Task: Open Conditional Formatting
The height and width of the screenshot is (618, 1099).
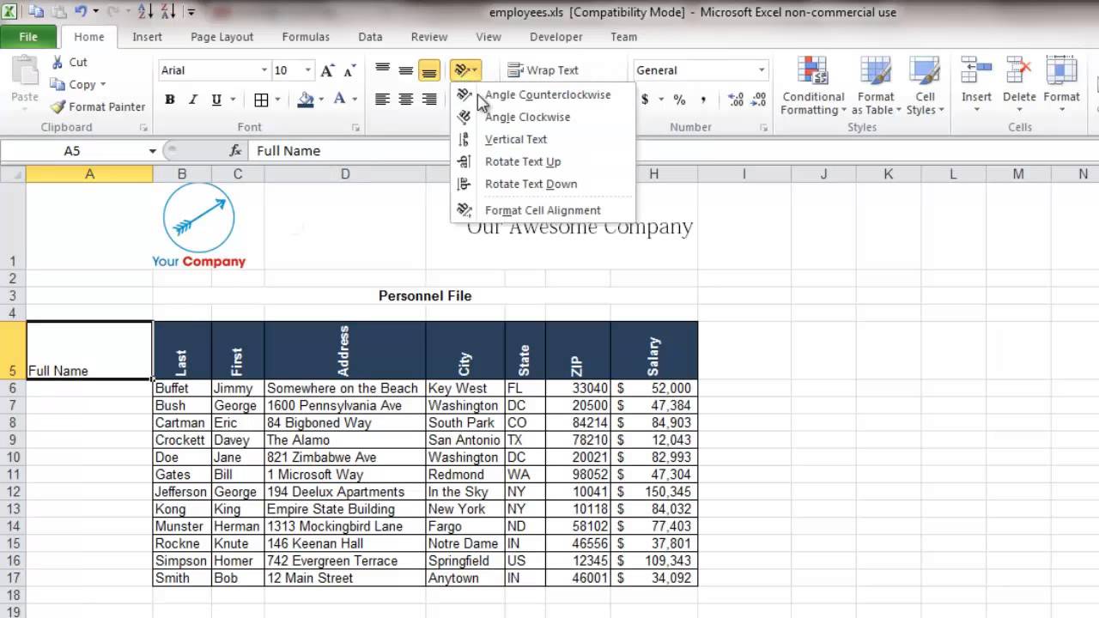Action: (x=812, y=86)
